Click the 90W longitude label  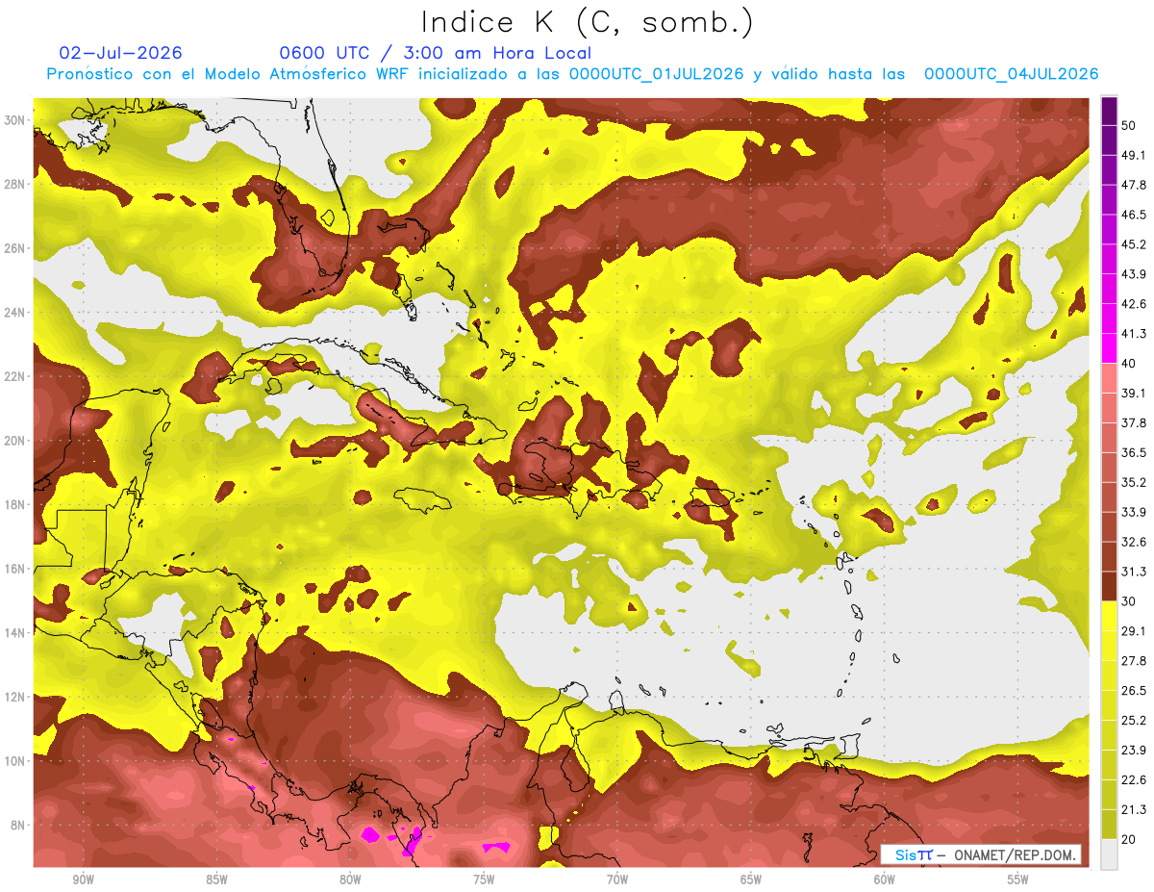83,880
